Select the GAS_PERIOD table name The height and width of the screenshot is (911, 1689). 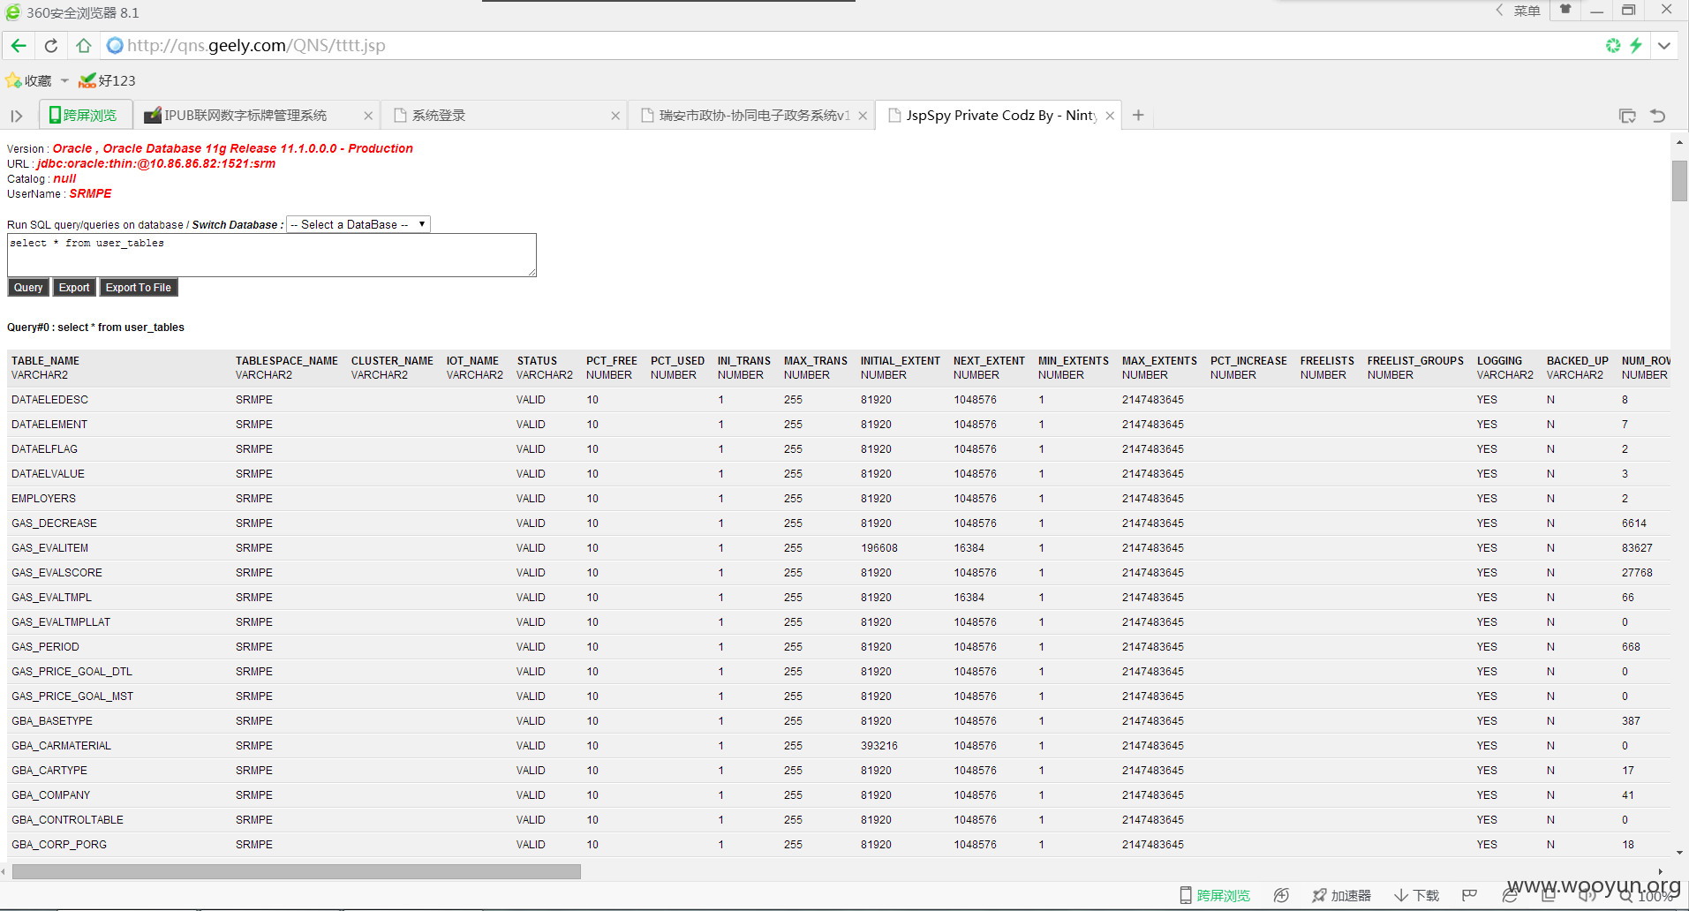click(x=45, y=647)
